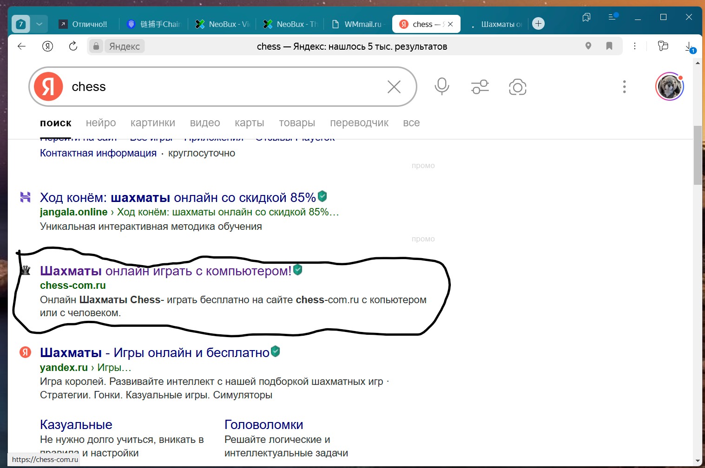Go back to the previous page
Viewport: 705px width, 468px height.
(21, 46)
